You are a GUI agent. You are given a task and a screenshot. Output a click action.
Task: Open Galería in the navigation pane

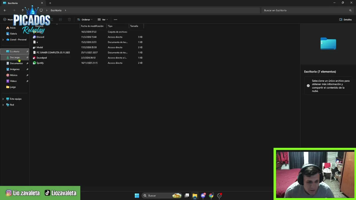[x=13, y=34]
